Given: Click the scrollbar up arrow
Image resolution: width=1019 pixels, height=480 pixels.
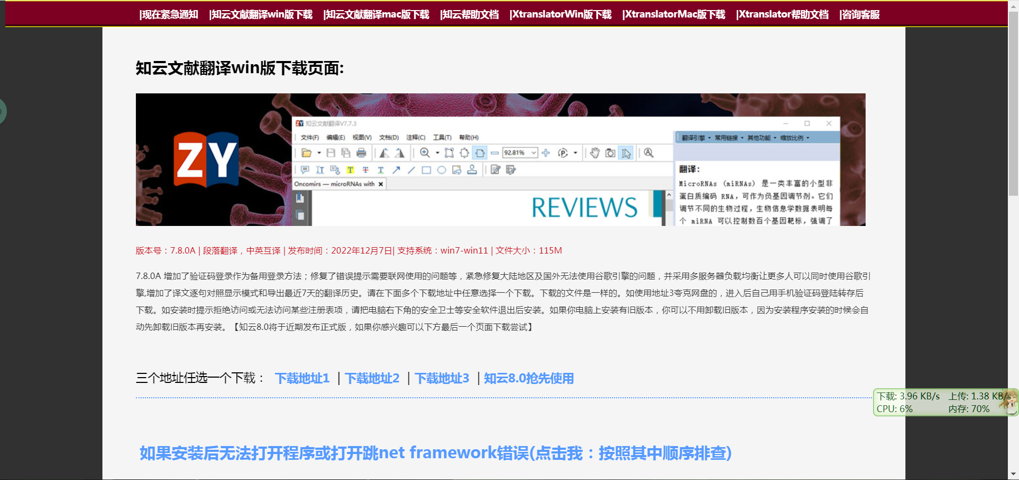Looking at the screenshot, I should (x=1013, y=5).
